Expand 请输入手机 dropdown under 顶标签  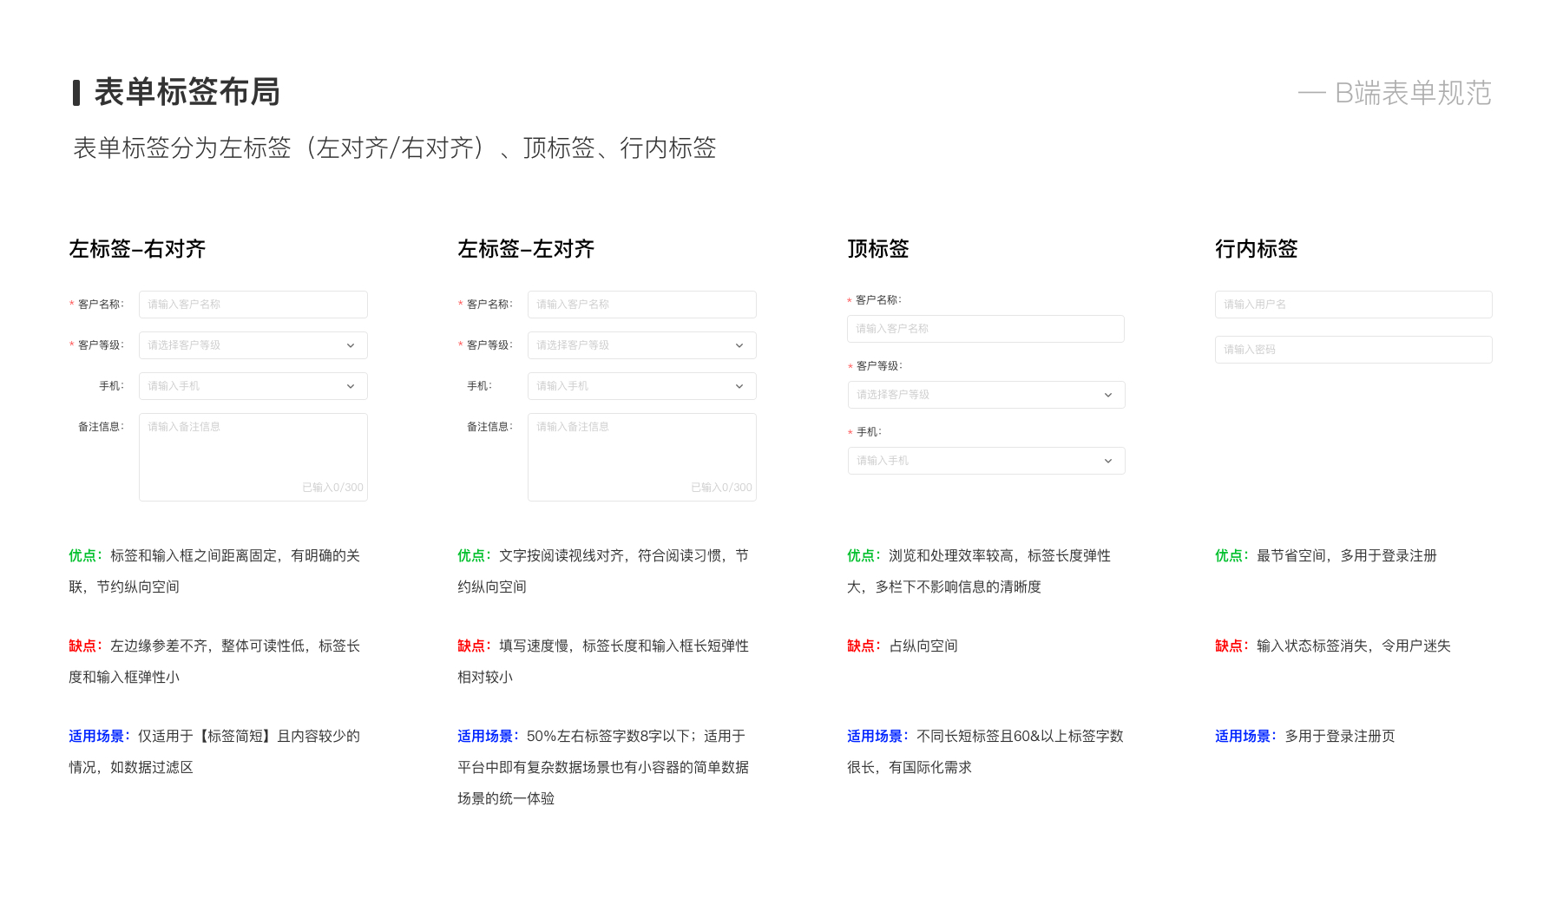tap(987, 461)
